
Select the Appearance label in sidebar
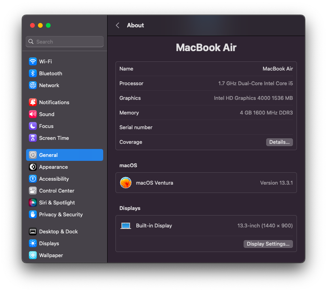(x=53, y=167)
